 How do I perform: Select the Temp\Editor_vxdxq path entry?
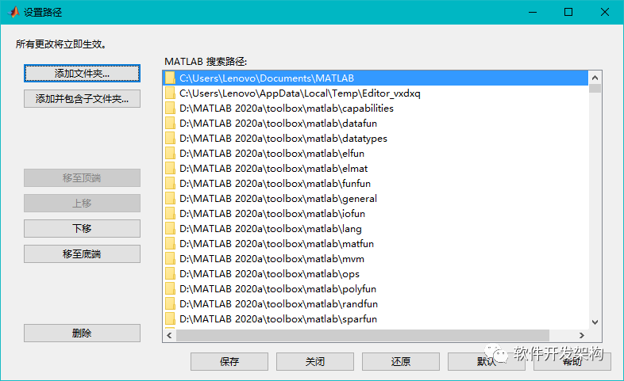pos(376,93)
